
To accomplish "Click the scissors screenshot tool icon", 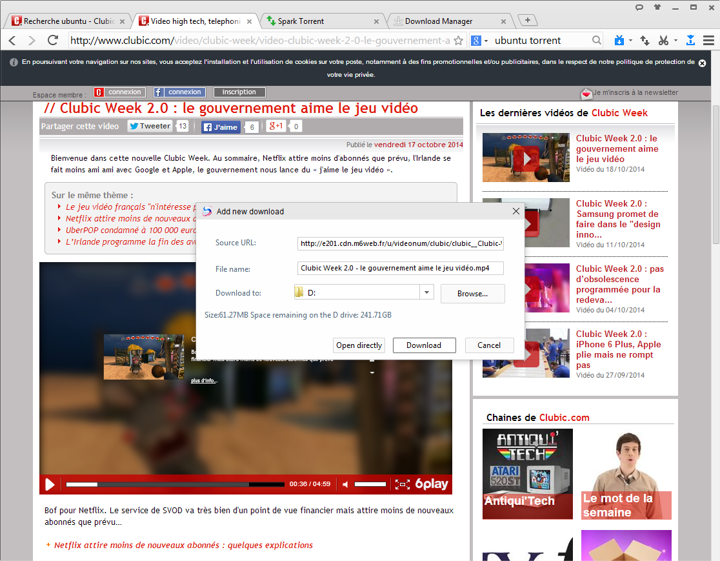I will click(663, 41).
